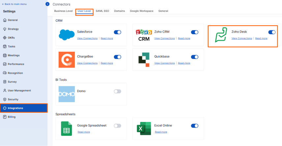Click the User Management person icon

pos(5,91)
